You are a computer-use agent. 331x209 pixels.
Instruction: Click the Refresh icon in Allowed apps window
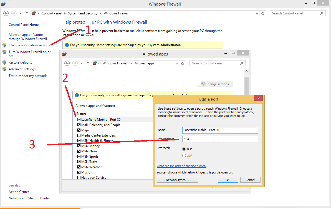(x=183, y=63)
